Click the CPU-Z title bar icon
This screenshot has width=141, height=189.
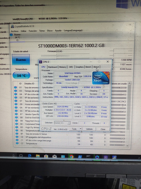[41, 62]
